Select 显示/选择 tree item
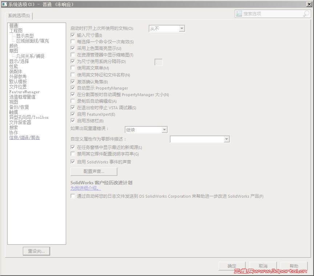 pyautogui.click(x=19, y=61)
